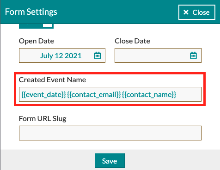The image size is (220, 170).
Task: Place cursor on the {{contact_email}} token
Action: point(94,95)
